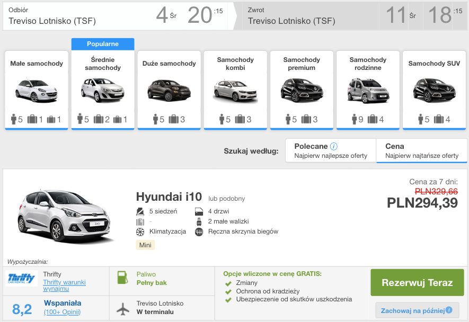This screenshot has width=469, height=322.
Task: Click the Mini category tag
Action: click(x=145, y=245)
